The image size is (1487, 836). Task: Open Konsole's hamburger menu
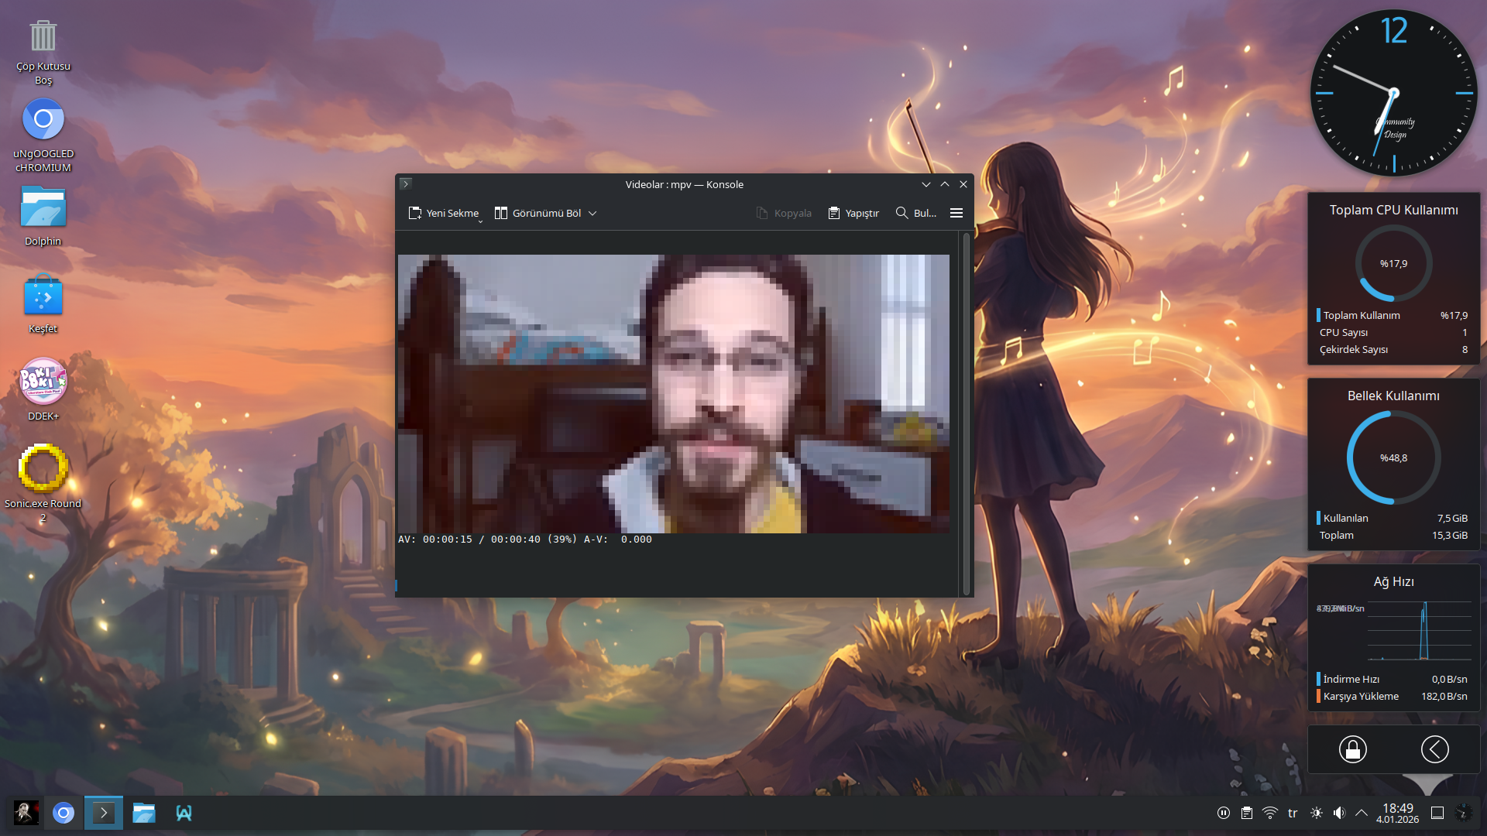click(x=956, y=213)
